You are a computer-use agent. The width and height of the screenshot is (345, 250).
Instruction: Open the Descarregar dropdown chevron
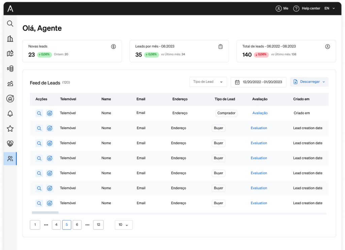[x=324, y=82]
